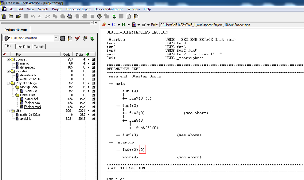Select mc9s12e128.h under Includes
Screen dimensions: 304x180
coord(30,79)
